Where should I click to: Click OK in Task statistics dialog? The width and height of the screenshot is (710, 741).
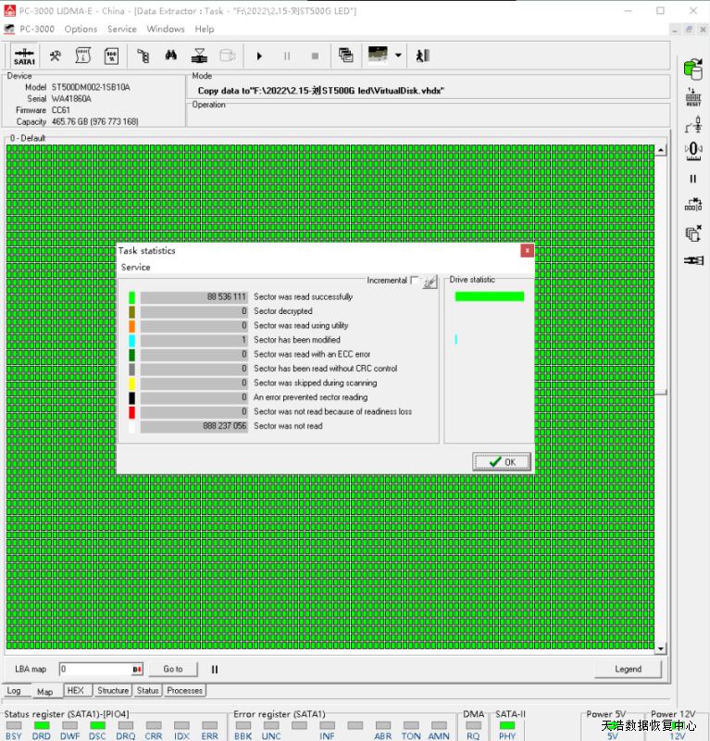501,462
